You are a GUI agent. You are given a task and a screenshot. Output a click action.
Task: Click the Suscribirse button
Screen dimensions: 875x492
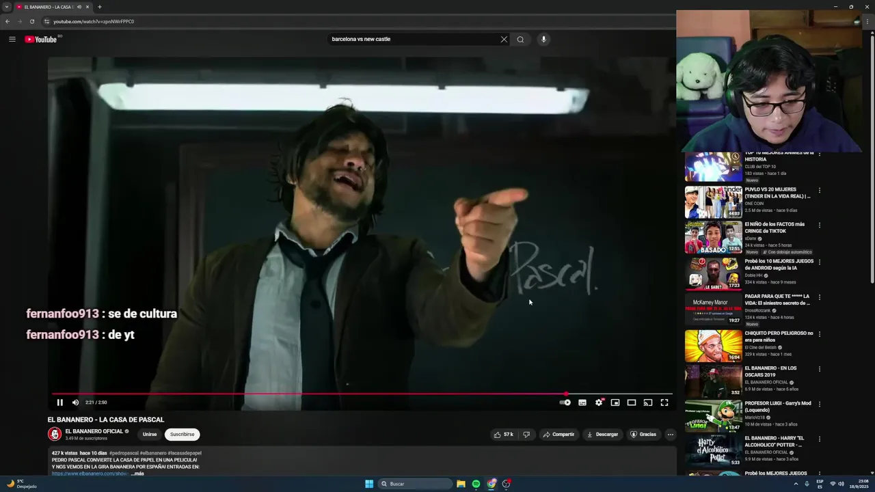coord(182,435)
